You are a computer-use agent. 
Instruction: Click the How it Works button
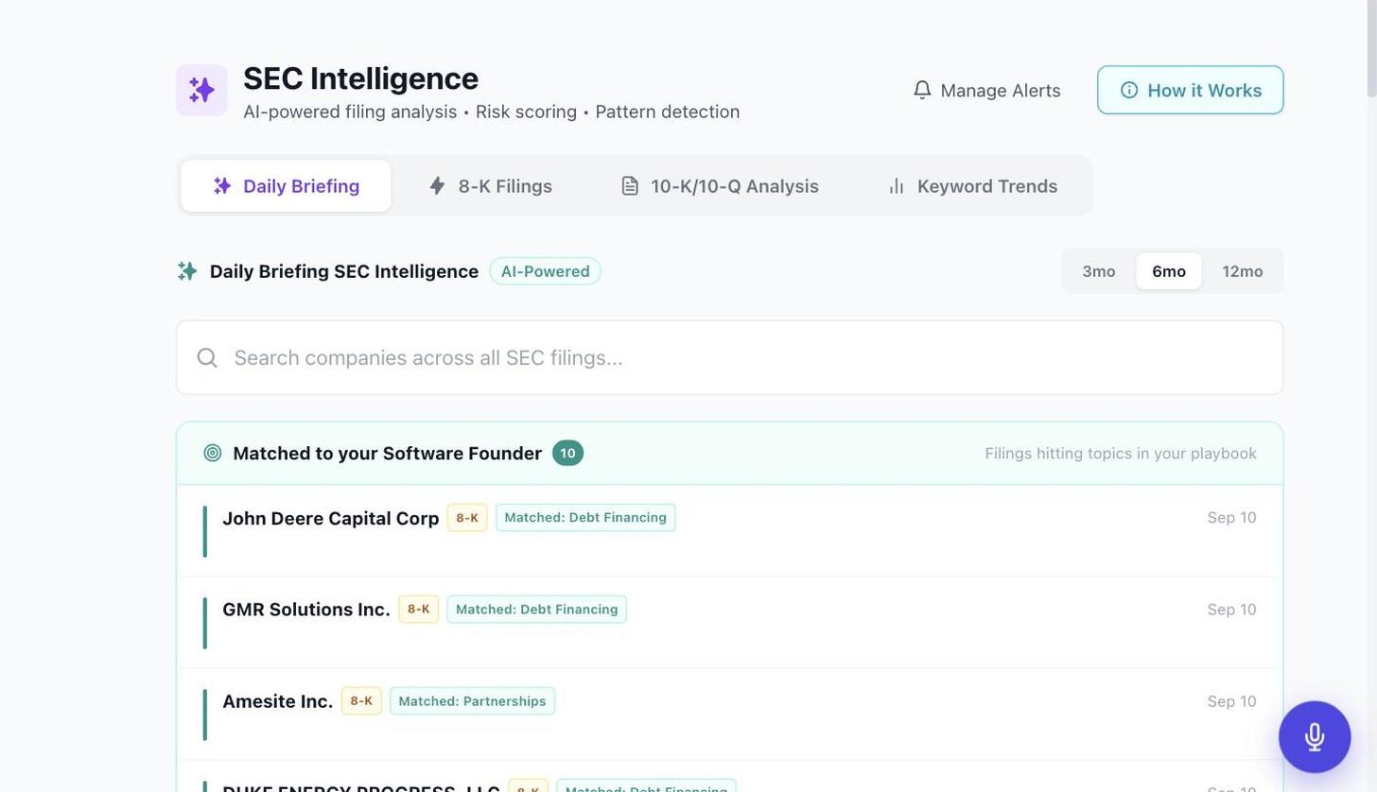point(1190,90)
